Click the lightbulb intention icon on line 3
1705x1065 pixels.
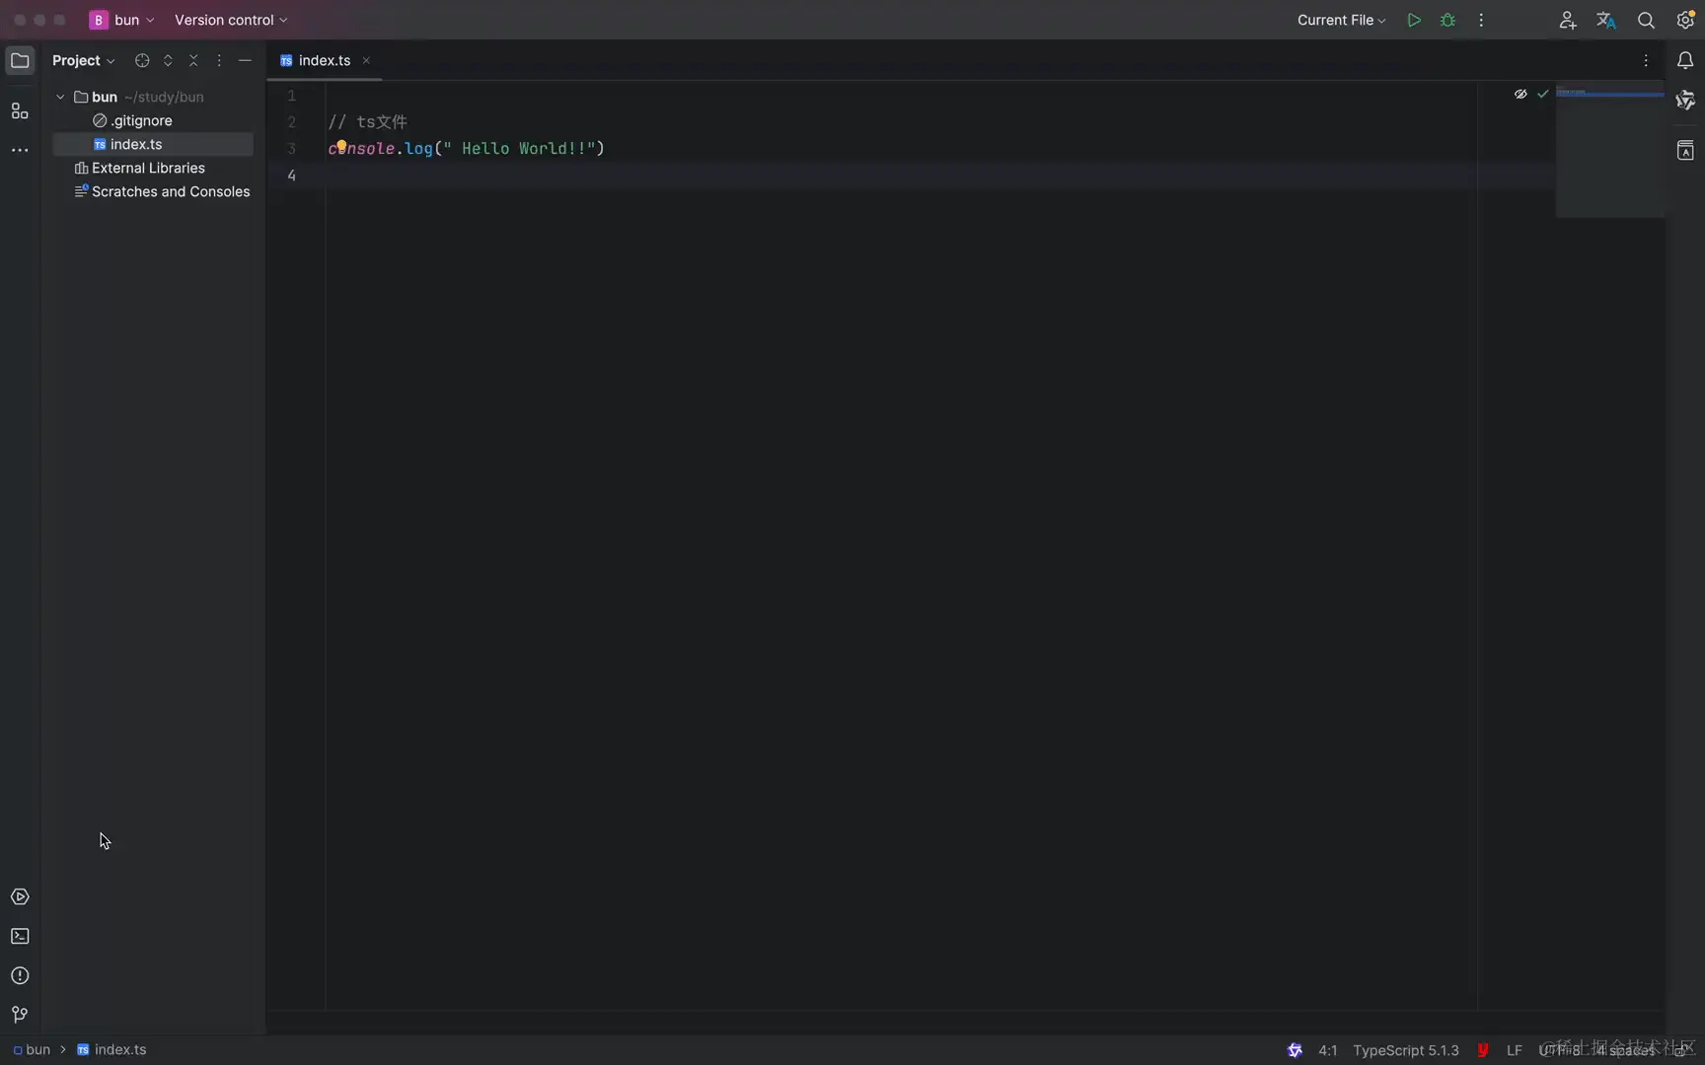[341, 146]
